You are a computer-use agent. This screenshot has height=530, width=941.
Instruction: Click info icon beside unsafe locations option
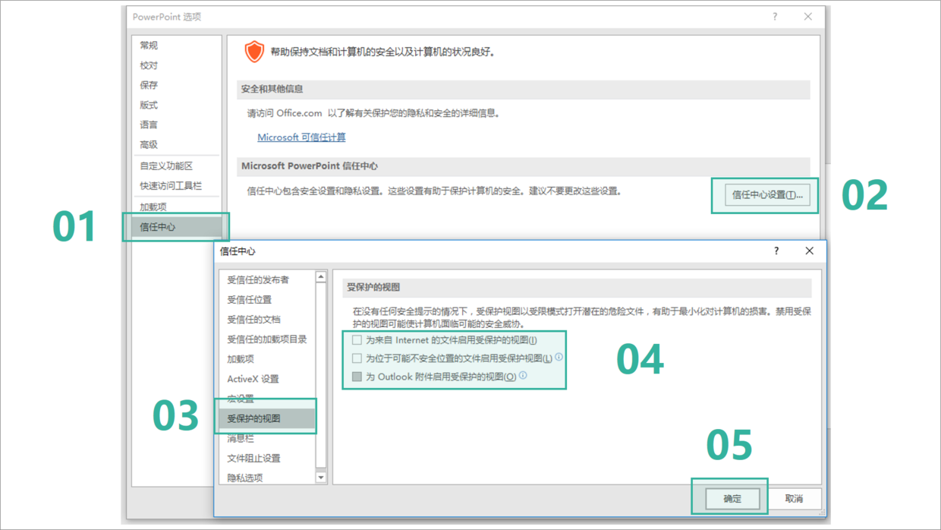pos(559,357)
